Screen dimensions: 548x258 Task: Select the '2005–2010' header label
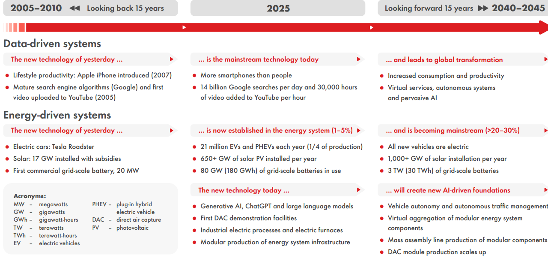36,8
